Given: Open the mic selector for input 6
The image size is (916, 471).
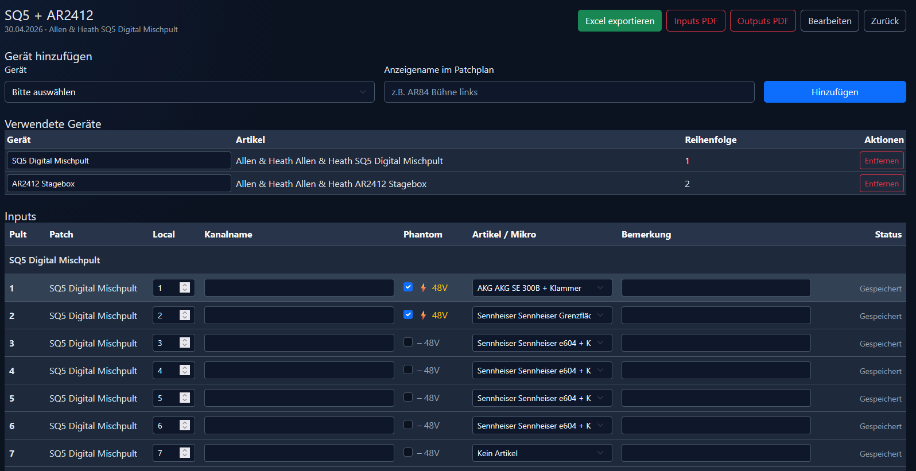Looking at the screenshot, I should (542, 426).
